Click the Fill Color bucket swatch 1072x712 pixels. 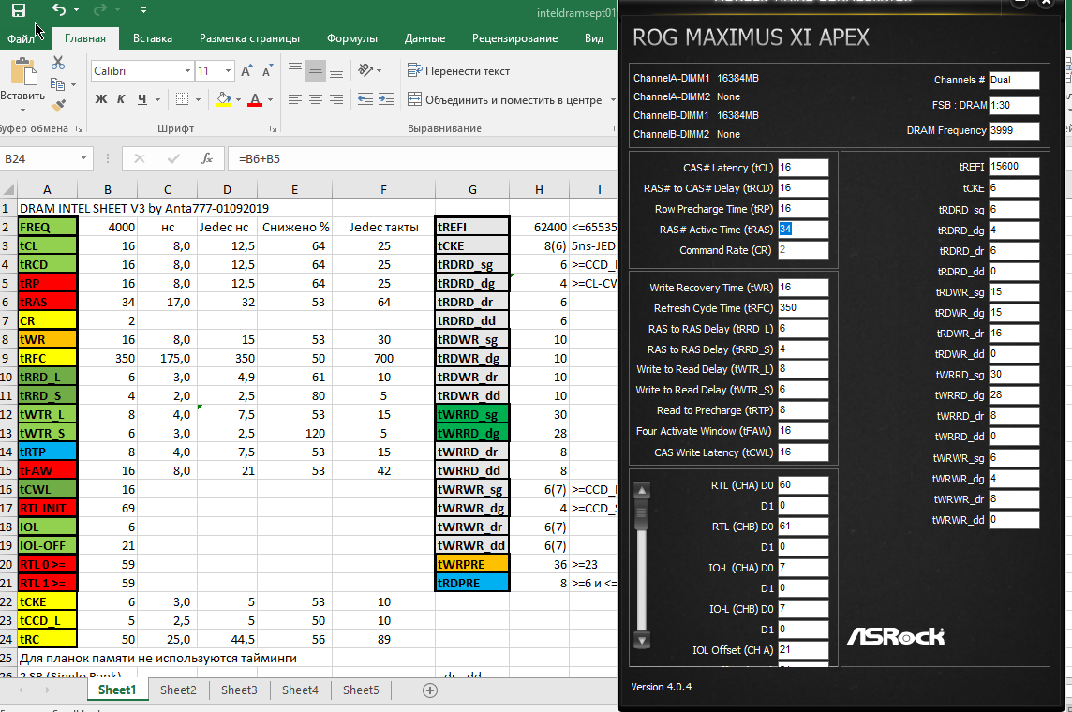coord(223,99)
